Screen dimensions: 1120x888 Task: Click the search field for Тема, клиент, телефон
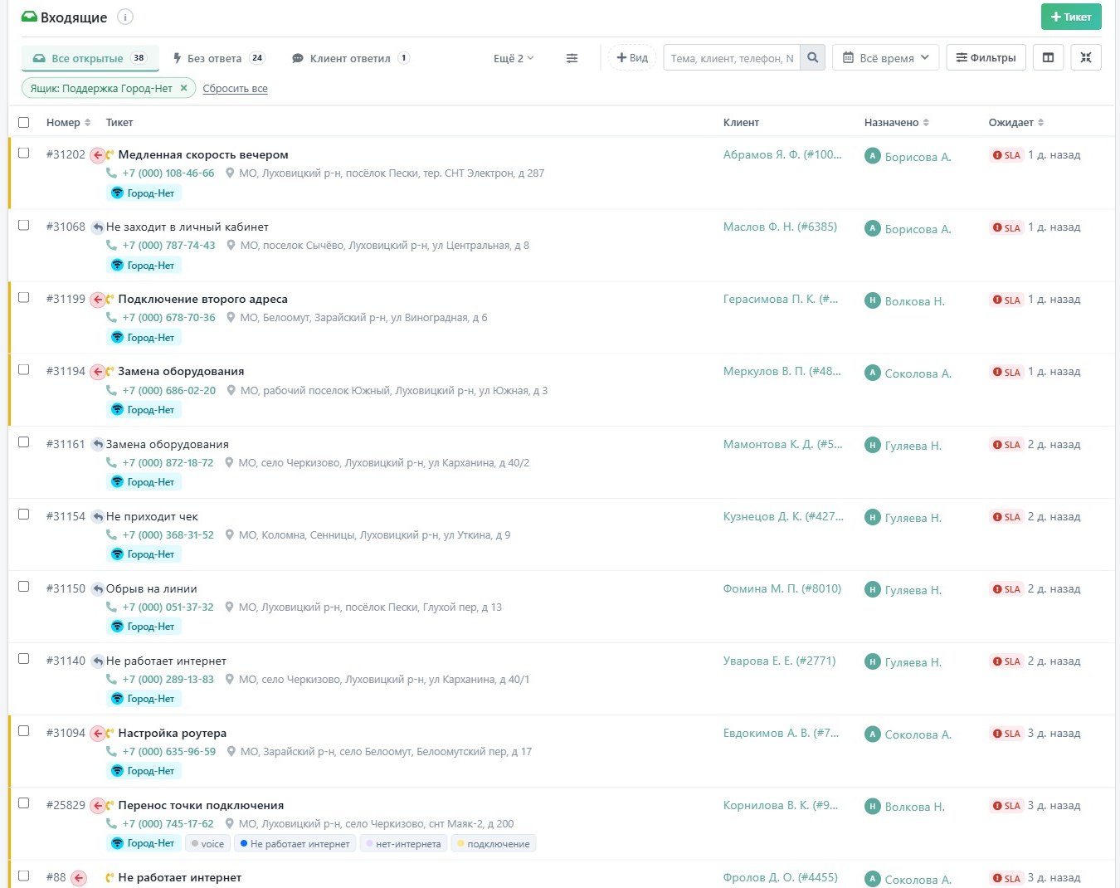[x=732, y=58]
